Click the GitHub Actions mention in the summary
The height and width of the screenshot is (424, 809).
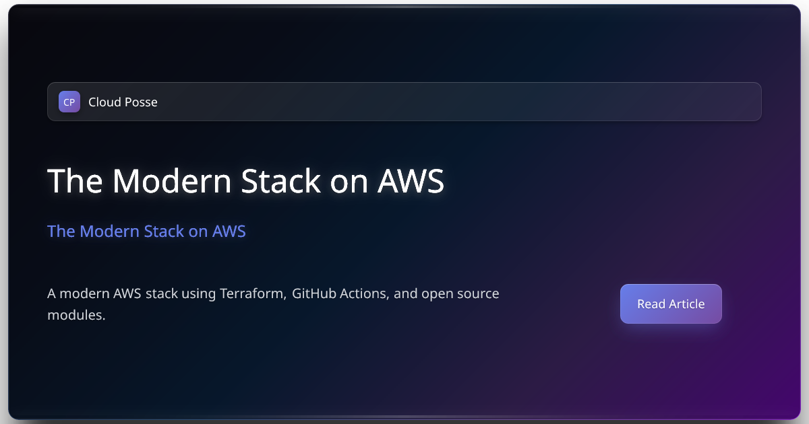(340, 293)
